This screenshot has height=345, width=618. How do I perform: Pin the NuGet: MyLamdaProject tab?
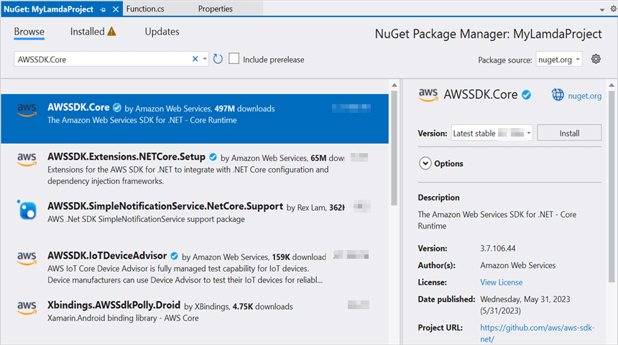[103, 9]
